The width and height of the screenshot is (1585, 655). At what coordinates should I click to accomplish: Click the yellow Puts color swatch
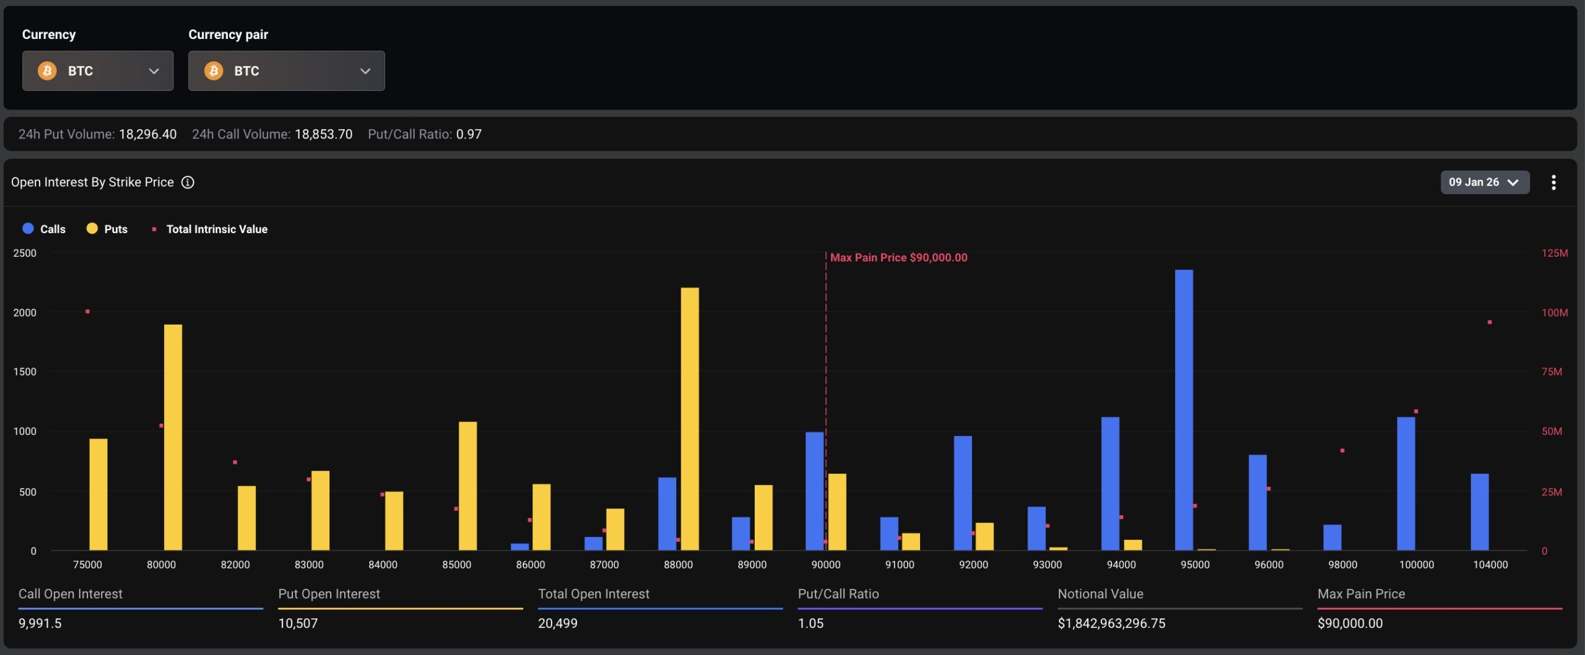coord(92,228)
